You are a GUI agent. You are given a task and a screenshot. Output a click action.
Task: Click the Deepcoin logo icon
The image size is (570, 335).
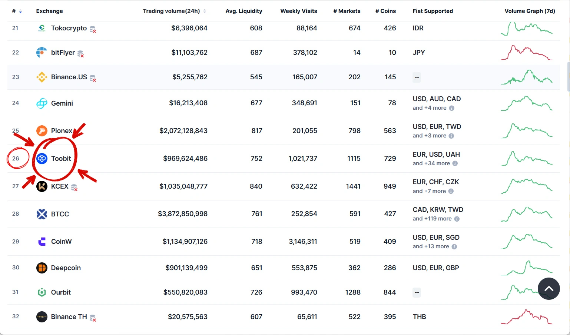pos(42,268)
